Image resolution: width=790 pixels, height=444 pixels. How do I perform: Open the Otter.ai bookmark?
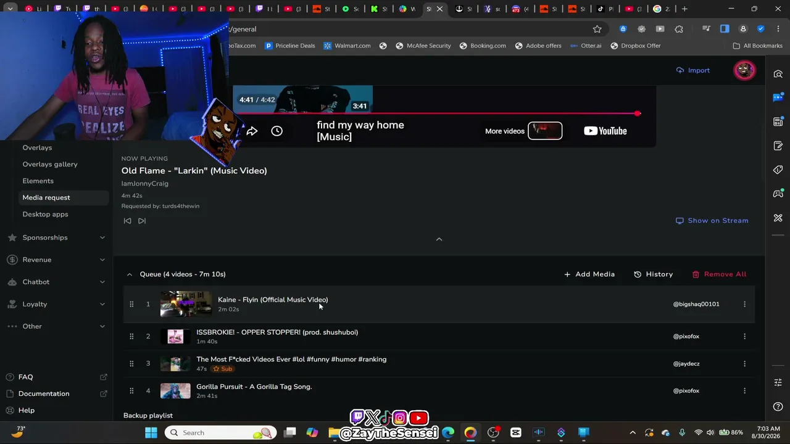tap(585, 46)
